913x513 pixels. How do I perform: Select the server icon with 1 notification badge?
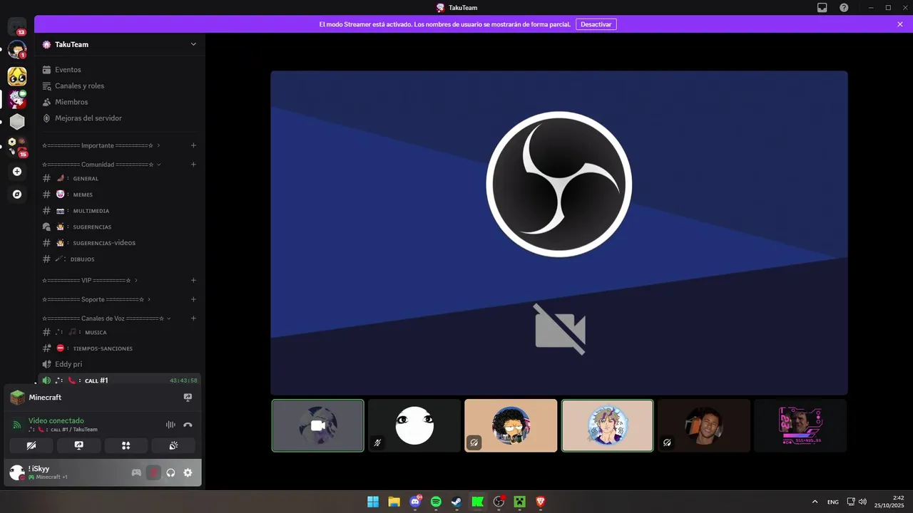(x=17, y=50)
